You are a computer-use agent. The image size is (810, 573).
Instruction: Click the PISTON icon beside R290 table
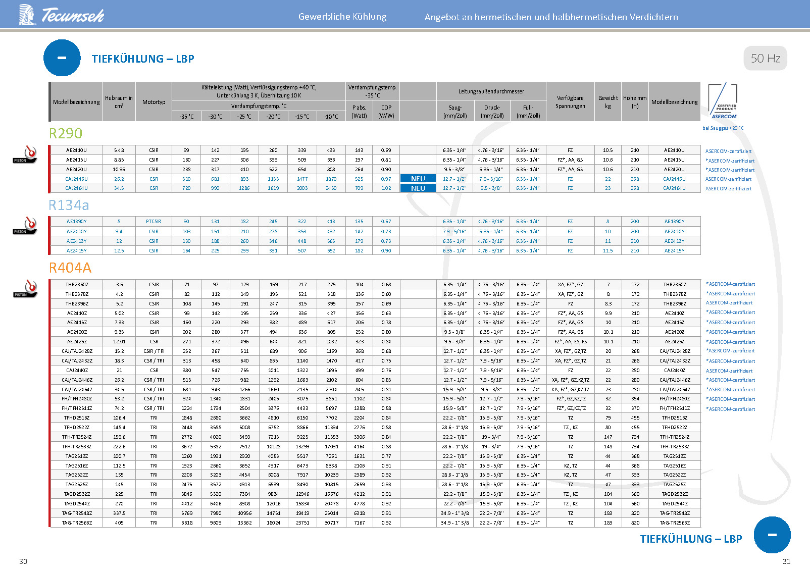[25, 154]
